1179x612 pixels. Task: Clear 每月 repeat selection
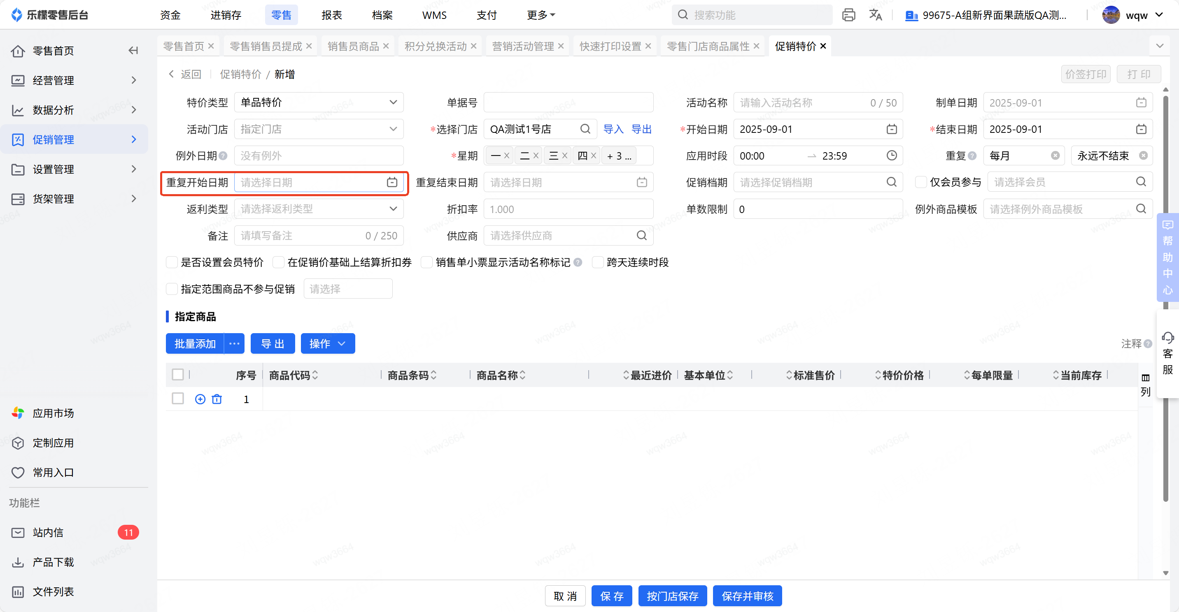click(1056, 156)
